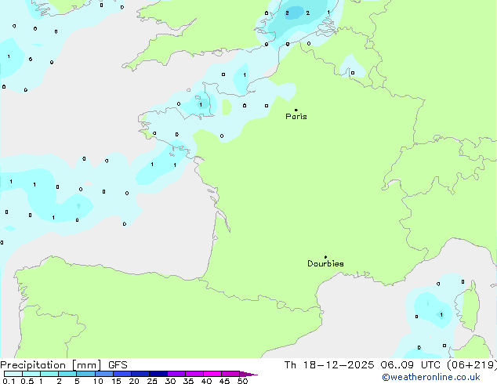Click the 1 value west of Corsica
Viewport: 497px width, 384px height.
[441, 314]
